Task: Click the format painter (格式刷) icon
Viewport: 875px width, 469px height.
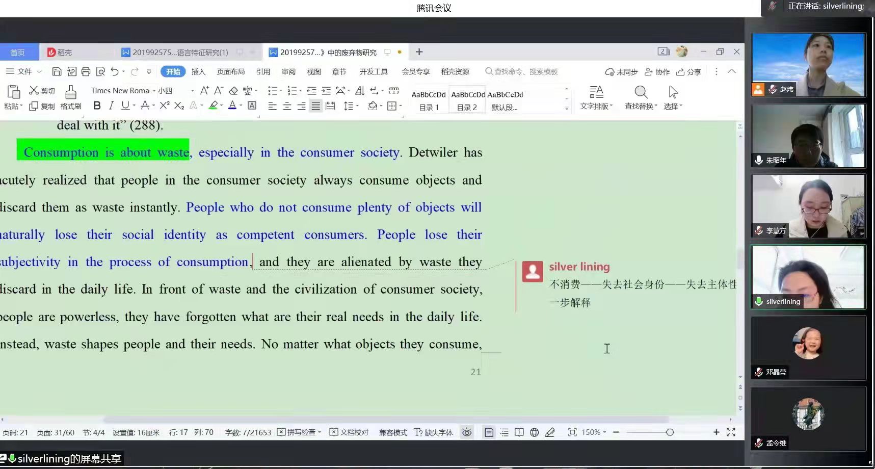Action: tap(71, 92)
